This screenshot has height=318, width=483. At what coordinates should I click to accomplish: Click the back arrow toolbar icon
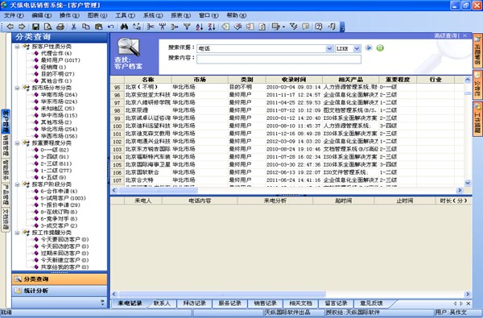click(x=10, y=27)
